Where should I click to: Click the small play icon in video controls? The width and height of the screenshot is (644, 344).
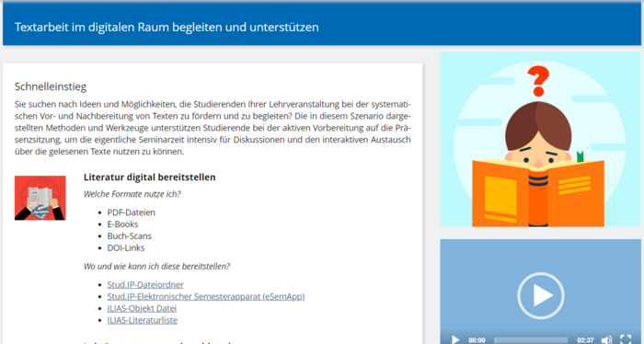(x=455, y=339)
